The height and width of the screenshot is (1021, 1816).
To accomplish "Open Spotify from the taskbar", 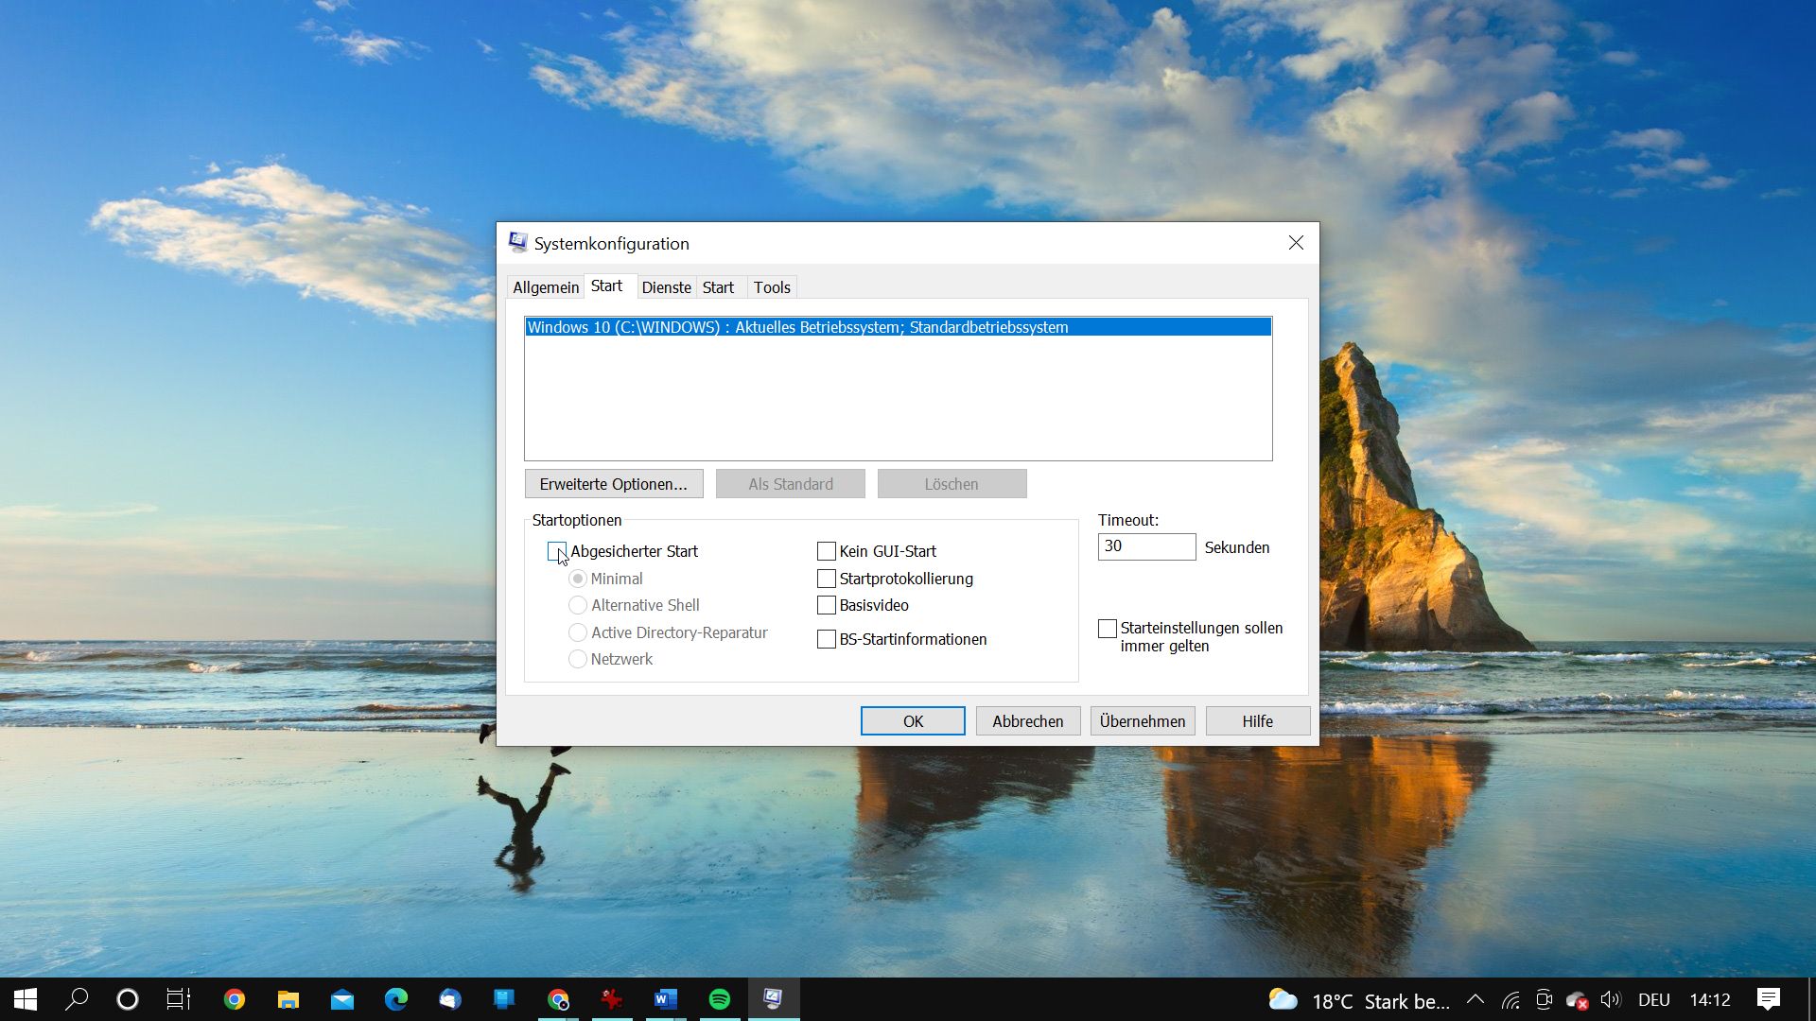I will [720, 999].
